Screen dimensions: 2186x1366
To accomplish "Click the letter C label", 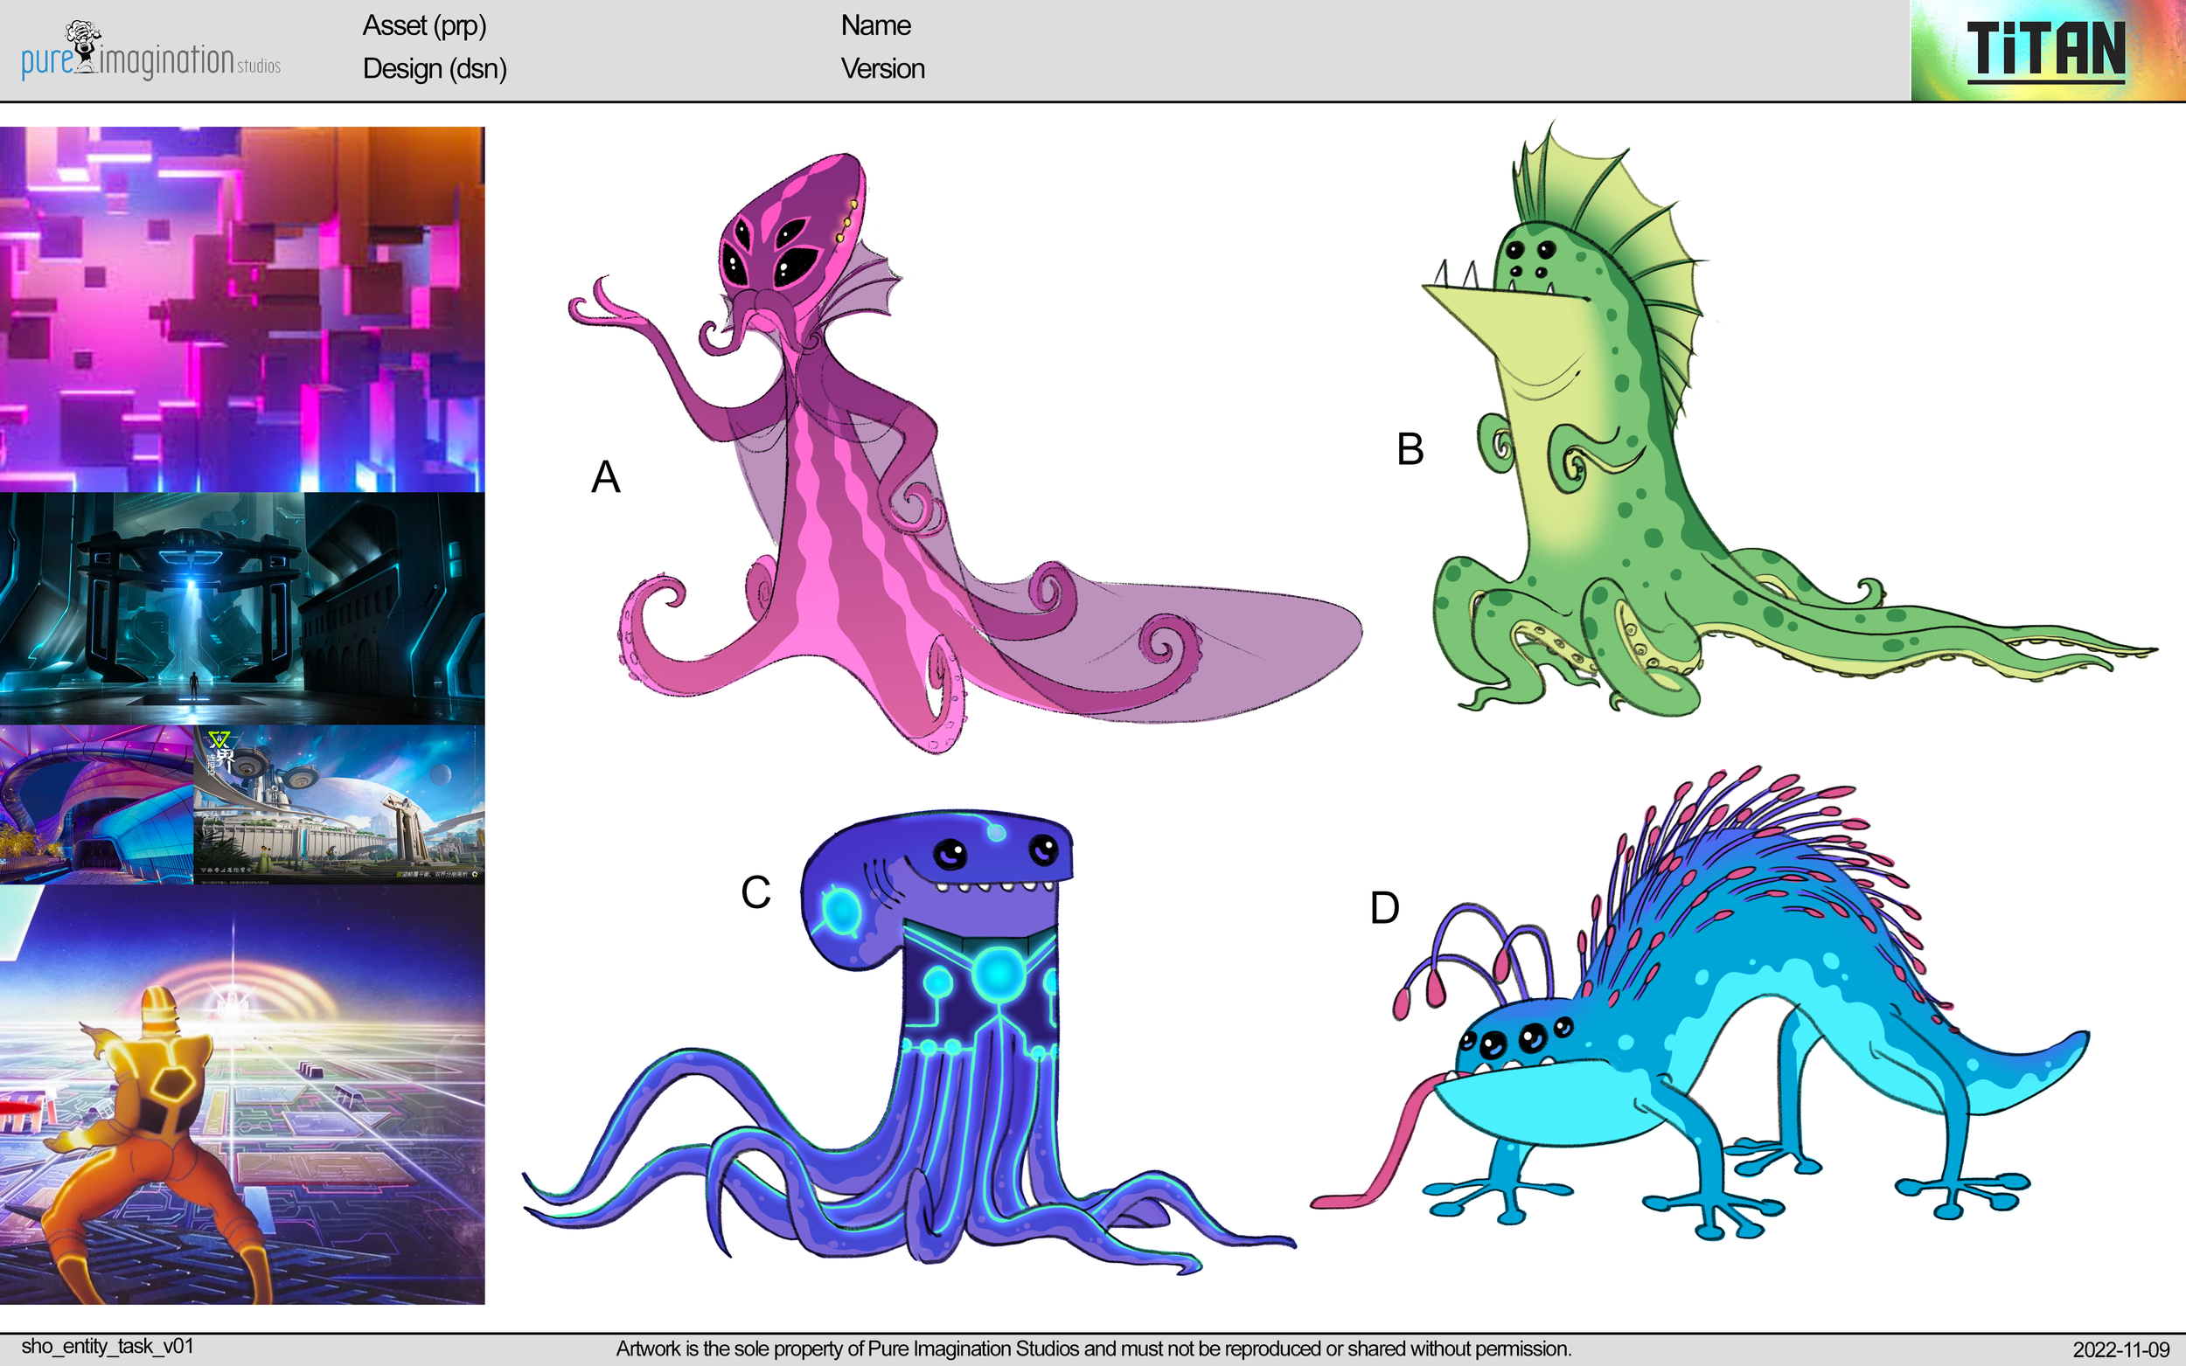I will (755, 892).
